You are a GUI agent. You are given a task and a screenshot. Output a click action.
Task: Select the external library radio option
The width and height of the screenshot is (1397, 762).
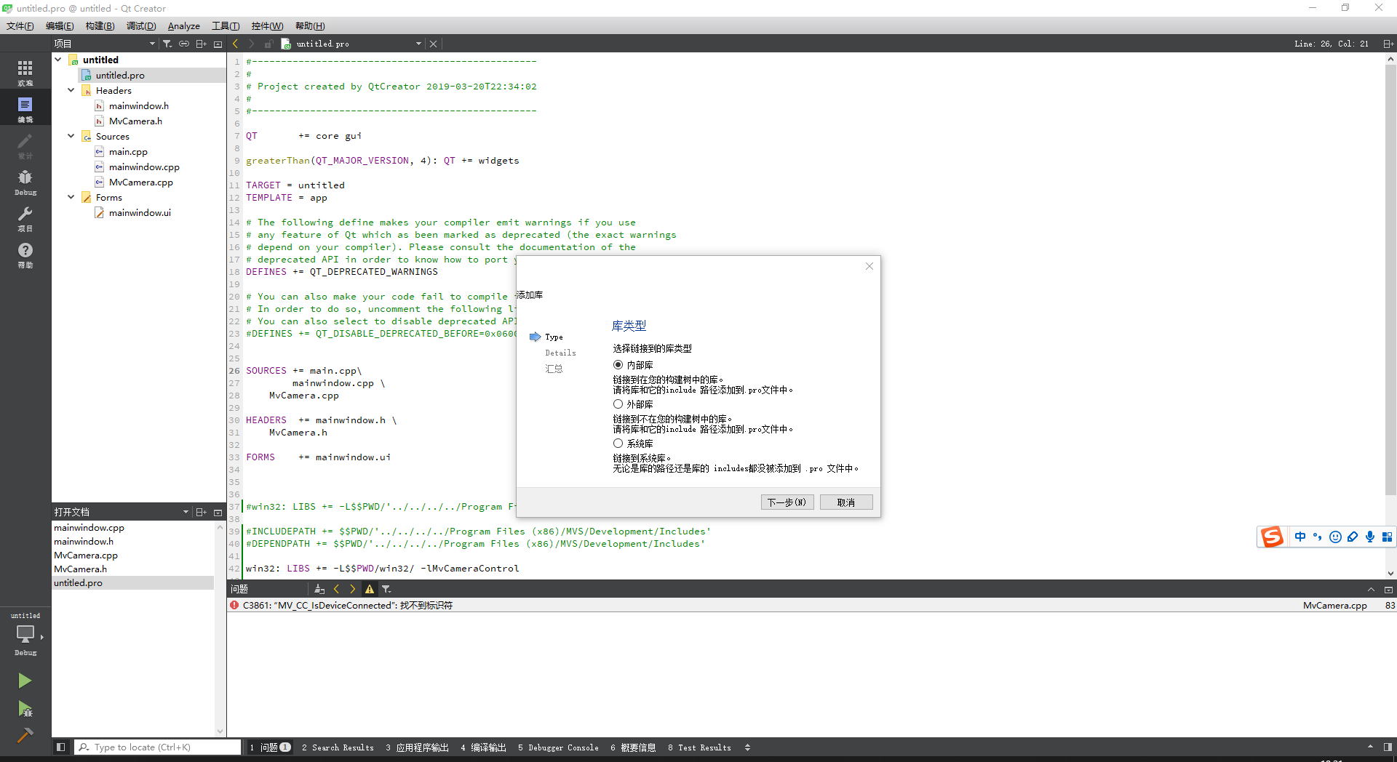[x=618, y=404]
